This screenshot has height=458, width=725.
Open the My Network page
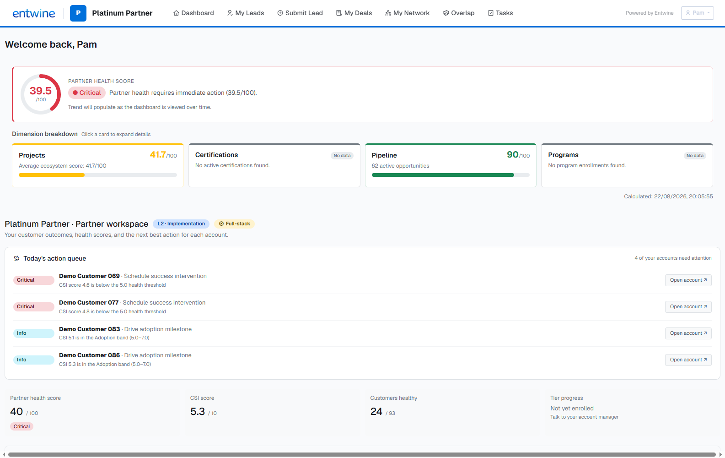408,13
